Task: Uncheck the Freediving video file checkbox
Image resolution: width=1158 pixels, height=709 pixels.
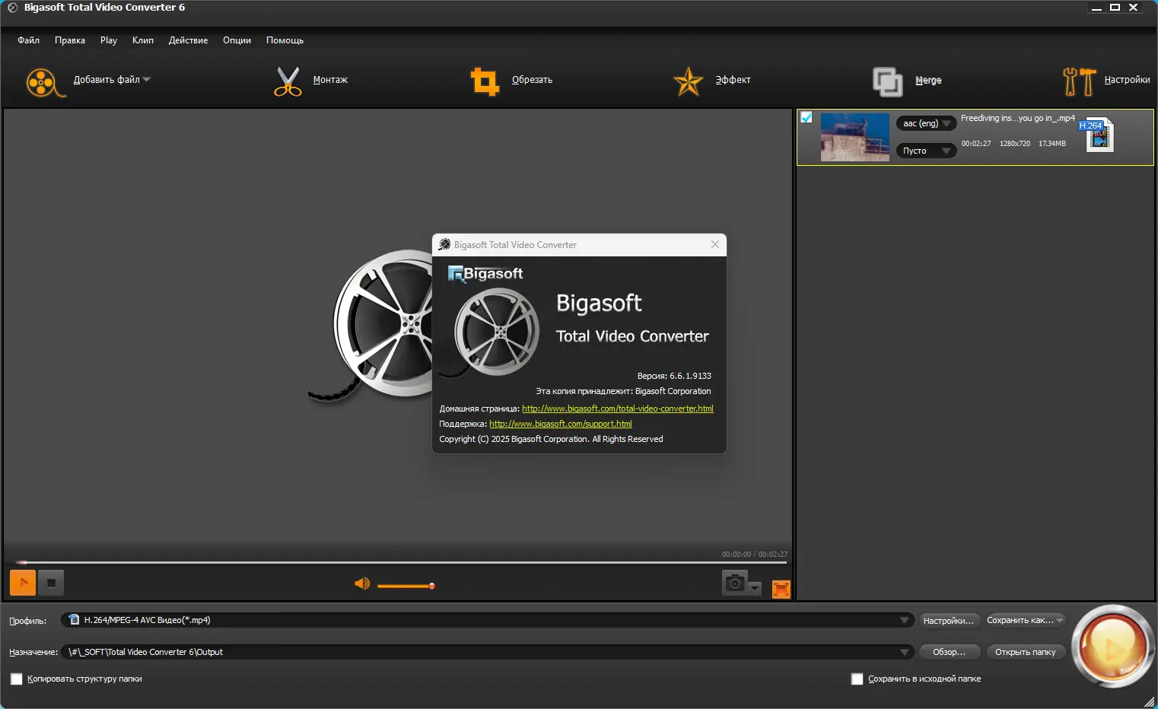Action: (x=806, y=117)
